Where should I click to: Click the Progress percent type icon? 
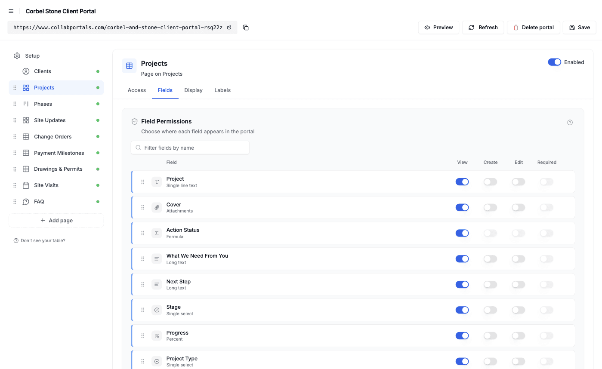[x=157, y=336]
